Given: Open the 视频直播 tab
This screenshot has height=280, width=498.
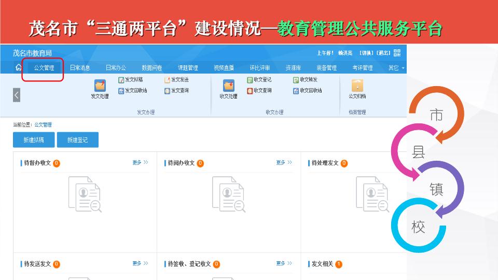Looking at the screenshot, I should point(224,68).
